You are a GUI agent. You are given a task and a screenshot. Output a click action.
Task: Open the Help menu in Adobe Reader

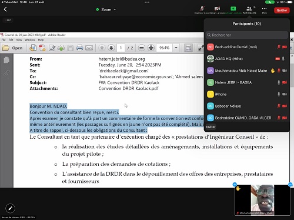(41, 40)
